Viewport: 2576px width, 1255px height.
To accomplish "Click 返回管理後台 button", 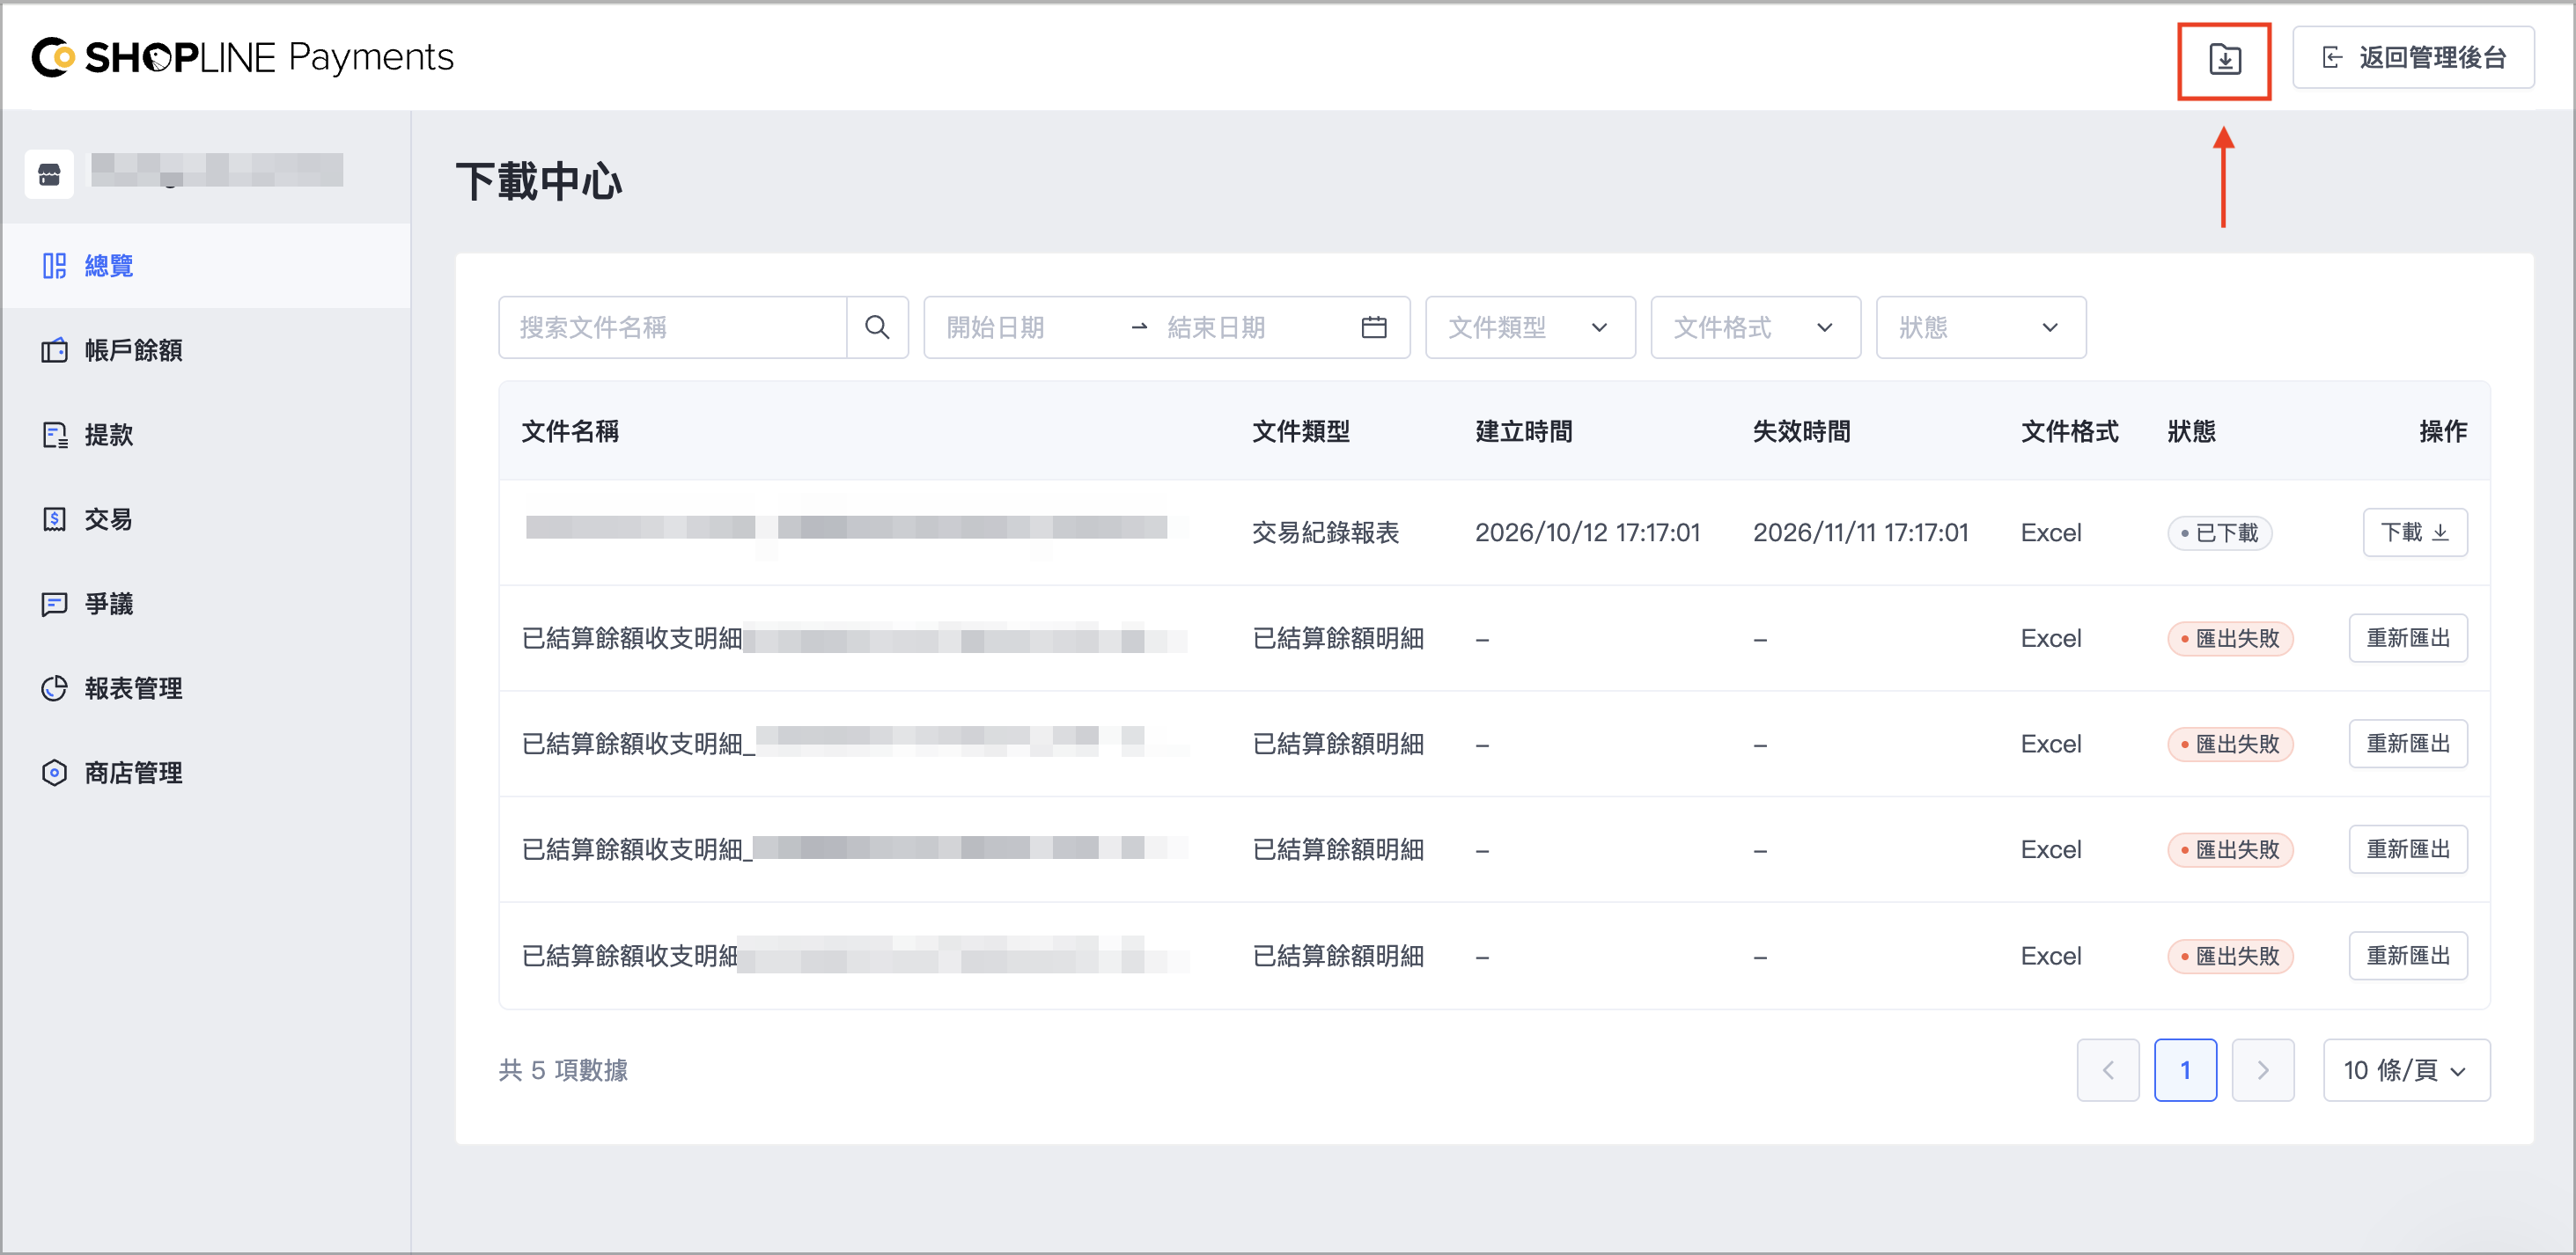I will pyautogui.click(x=2413, y=58).
